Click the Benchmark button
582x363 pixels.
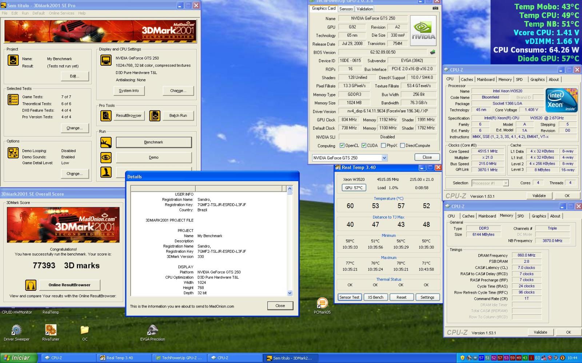[x=154, y=142]
